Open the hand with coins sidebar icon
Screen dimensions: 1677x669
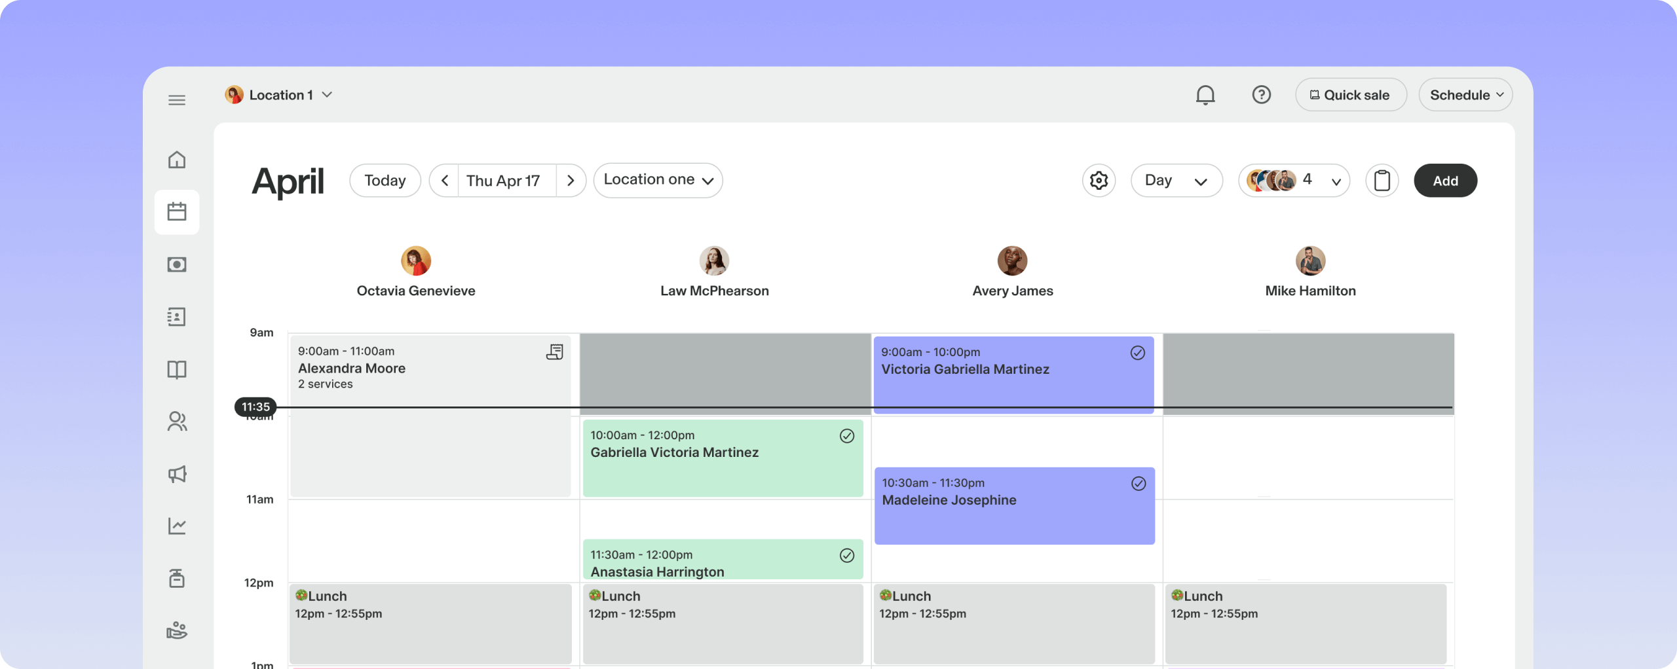[x=177, y=630]
